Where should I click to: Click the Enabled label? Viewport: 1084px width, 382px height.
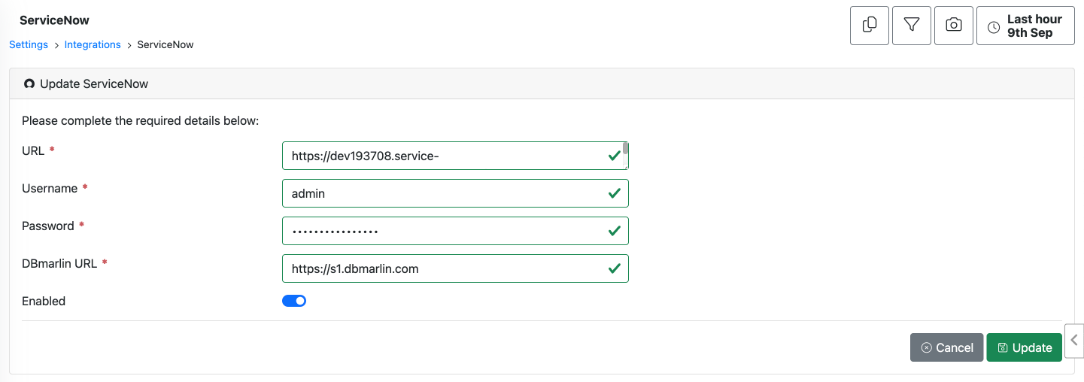[44, 301]
